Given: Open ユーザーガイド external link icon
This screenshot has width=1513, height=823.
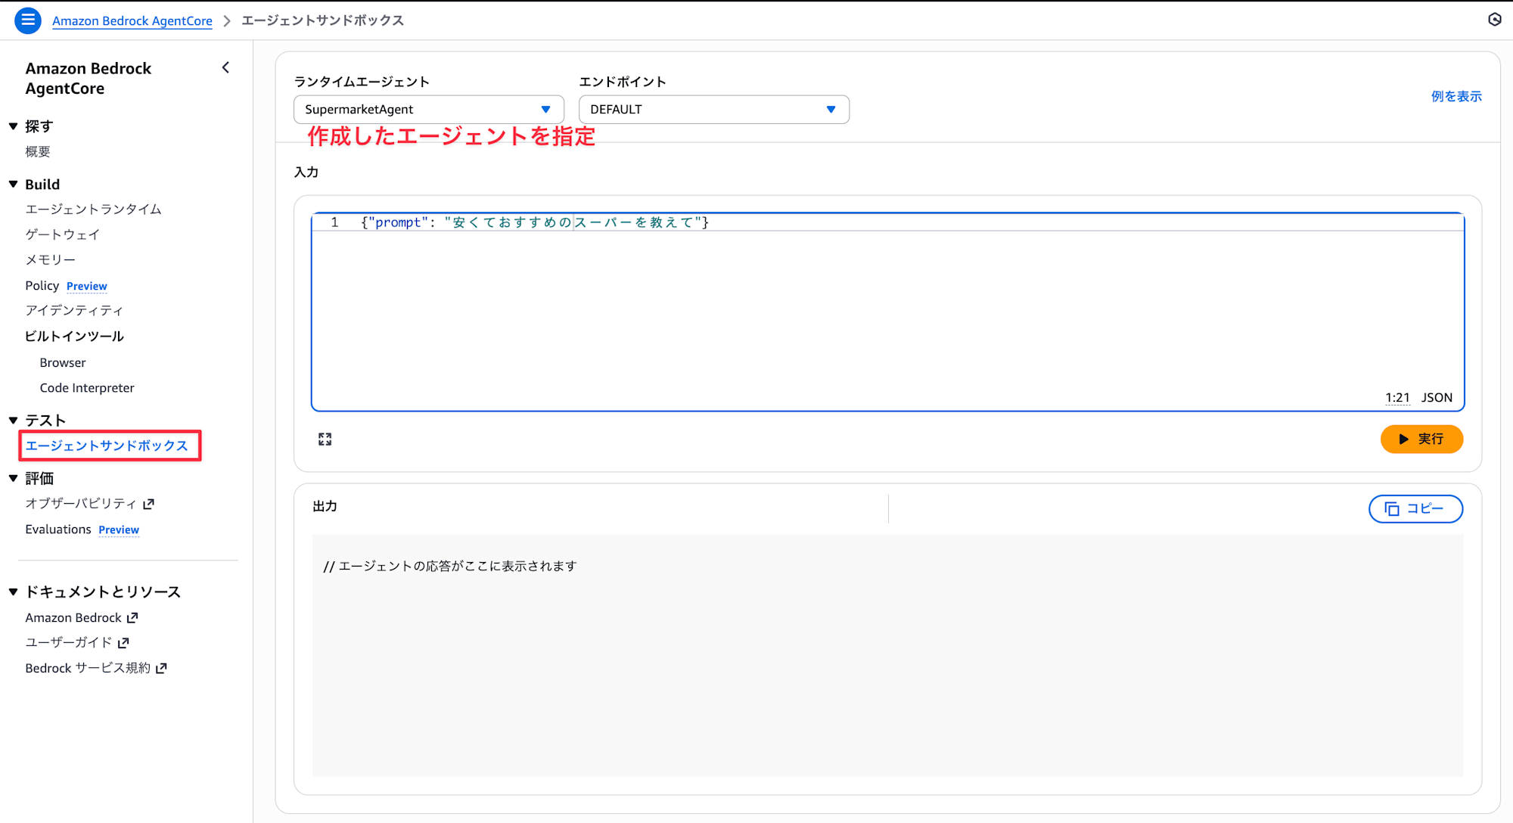Looking at the screenshot, I should tap(124, 643).
